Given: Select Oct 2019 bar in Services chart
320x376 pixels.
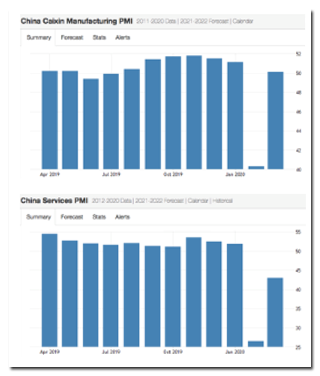Looking at the screenshot, I should tap(173, 297).
